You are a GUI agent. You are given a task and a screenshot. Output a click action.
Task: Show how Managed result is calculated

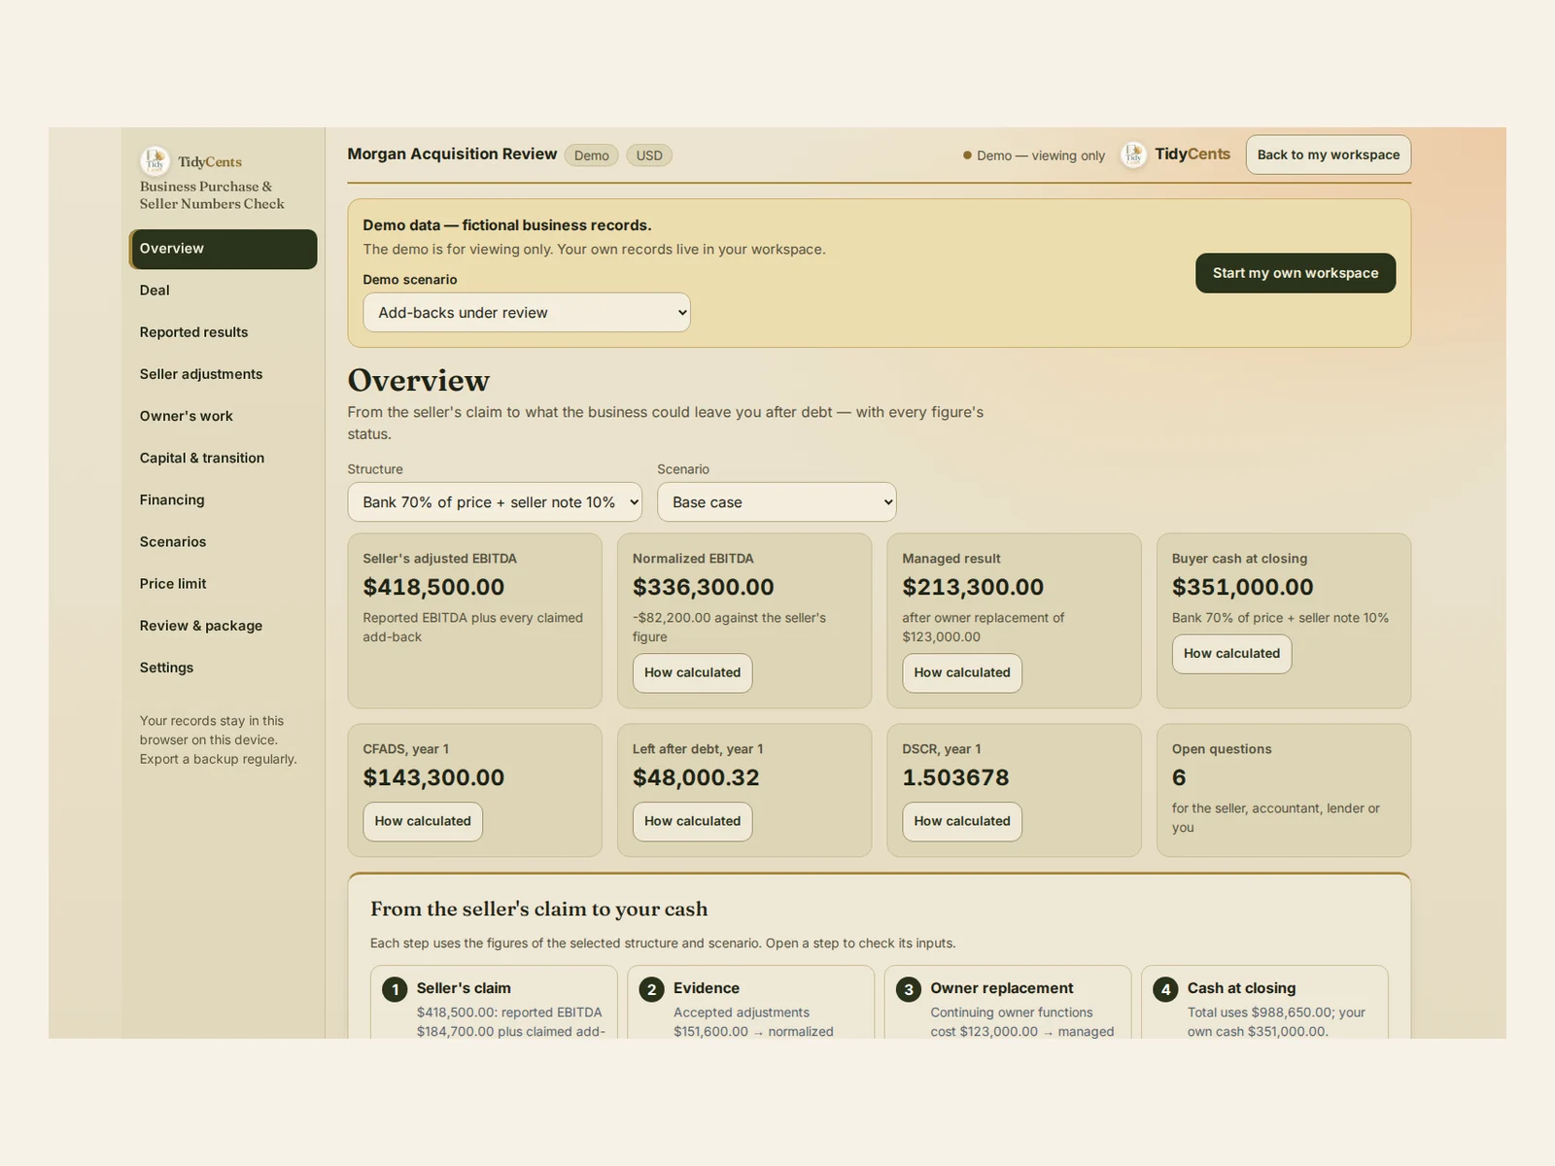point(962,673)
